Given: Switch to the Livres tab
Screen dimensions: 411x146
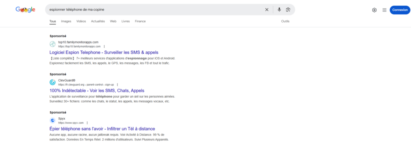Looking at the screenshot, I should coord(126,22).
